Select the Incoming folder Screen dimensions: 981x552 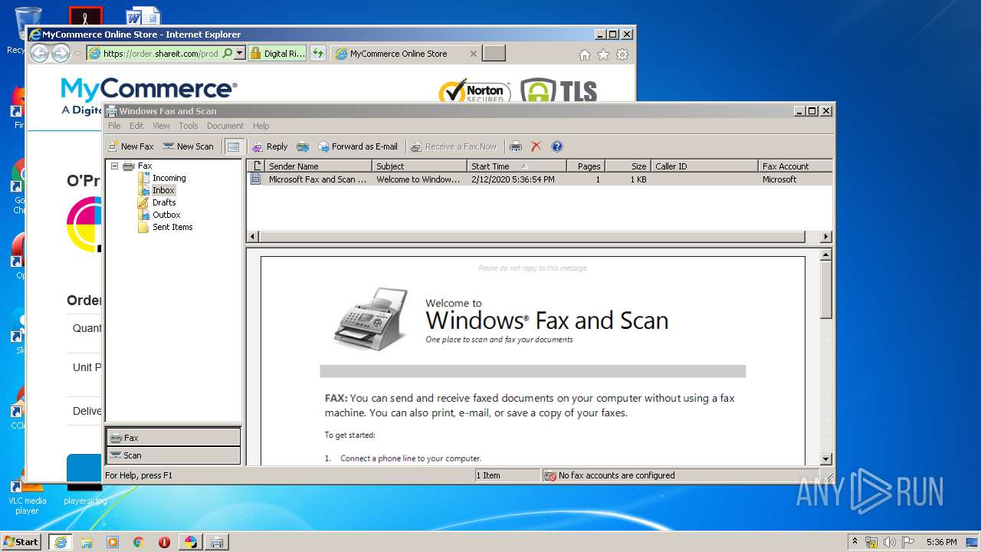(x=169, y=178)
